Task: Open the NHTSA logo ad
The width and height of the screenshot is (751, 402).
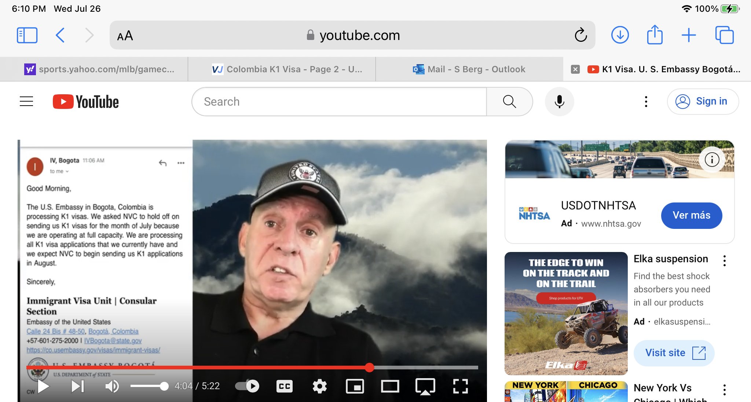Action: [x=534, y=214]
